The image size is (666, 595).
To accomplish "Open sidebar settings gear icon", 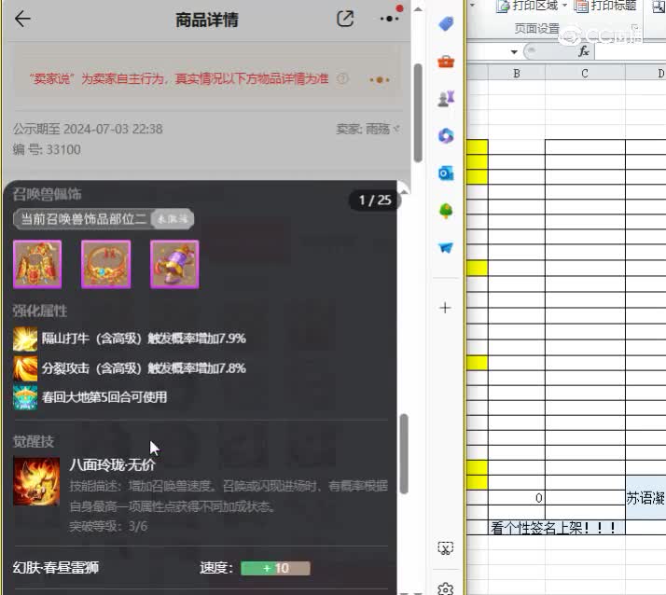I will 446,589.
